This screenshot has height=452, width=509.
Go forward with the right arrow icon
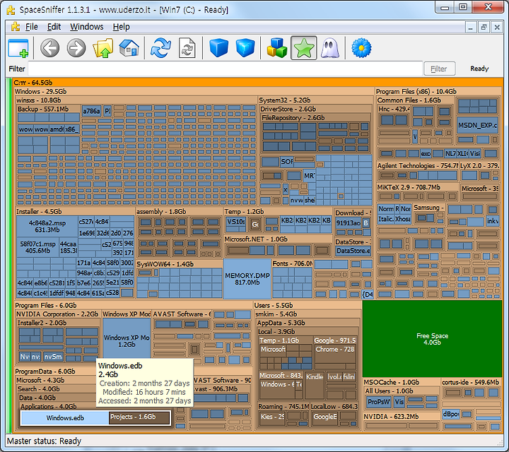click(76, 48)
